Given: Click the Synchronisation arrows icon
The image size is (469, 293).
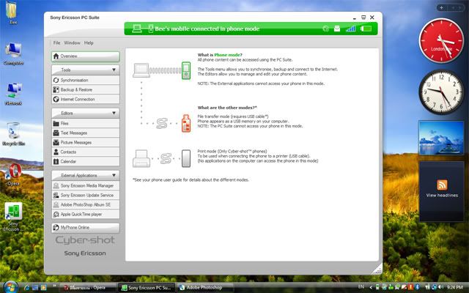Looking at the screenshot, I should coord(56,80).
